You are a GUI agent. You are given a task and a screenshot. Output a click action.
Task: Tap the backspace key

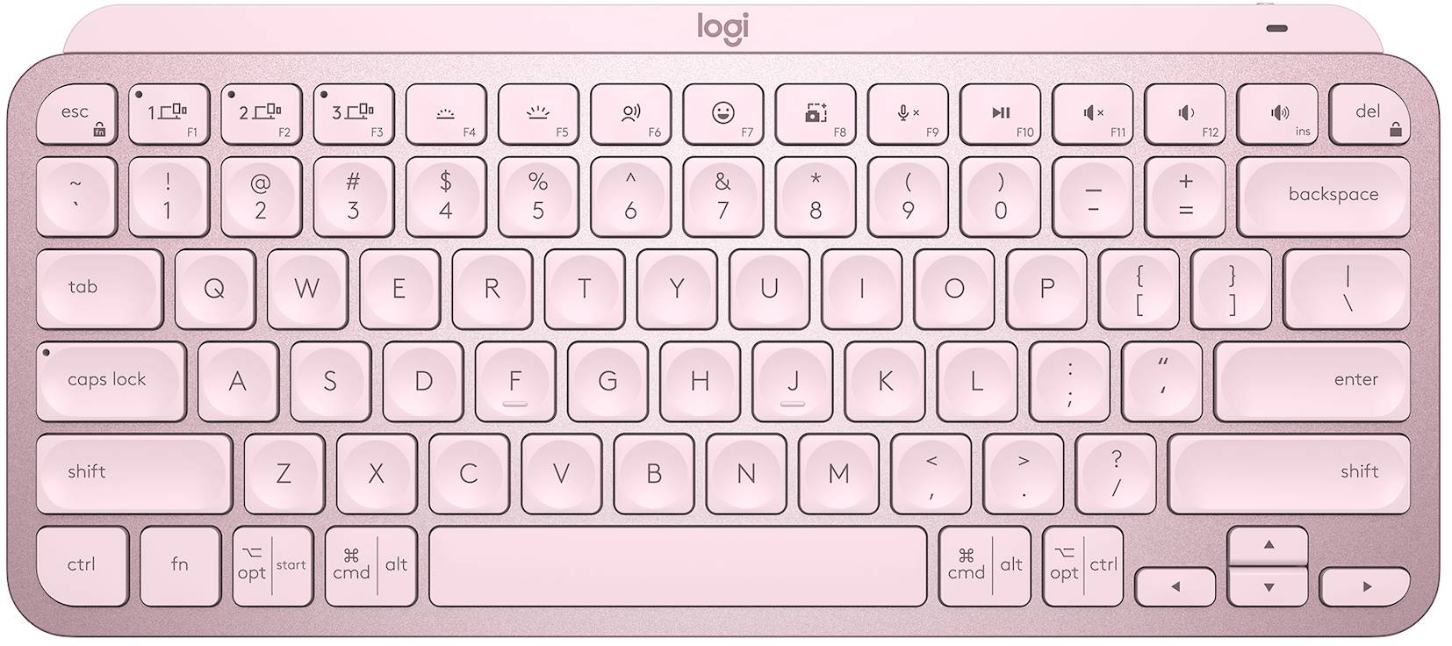pos(1325,197)
